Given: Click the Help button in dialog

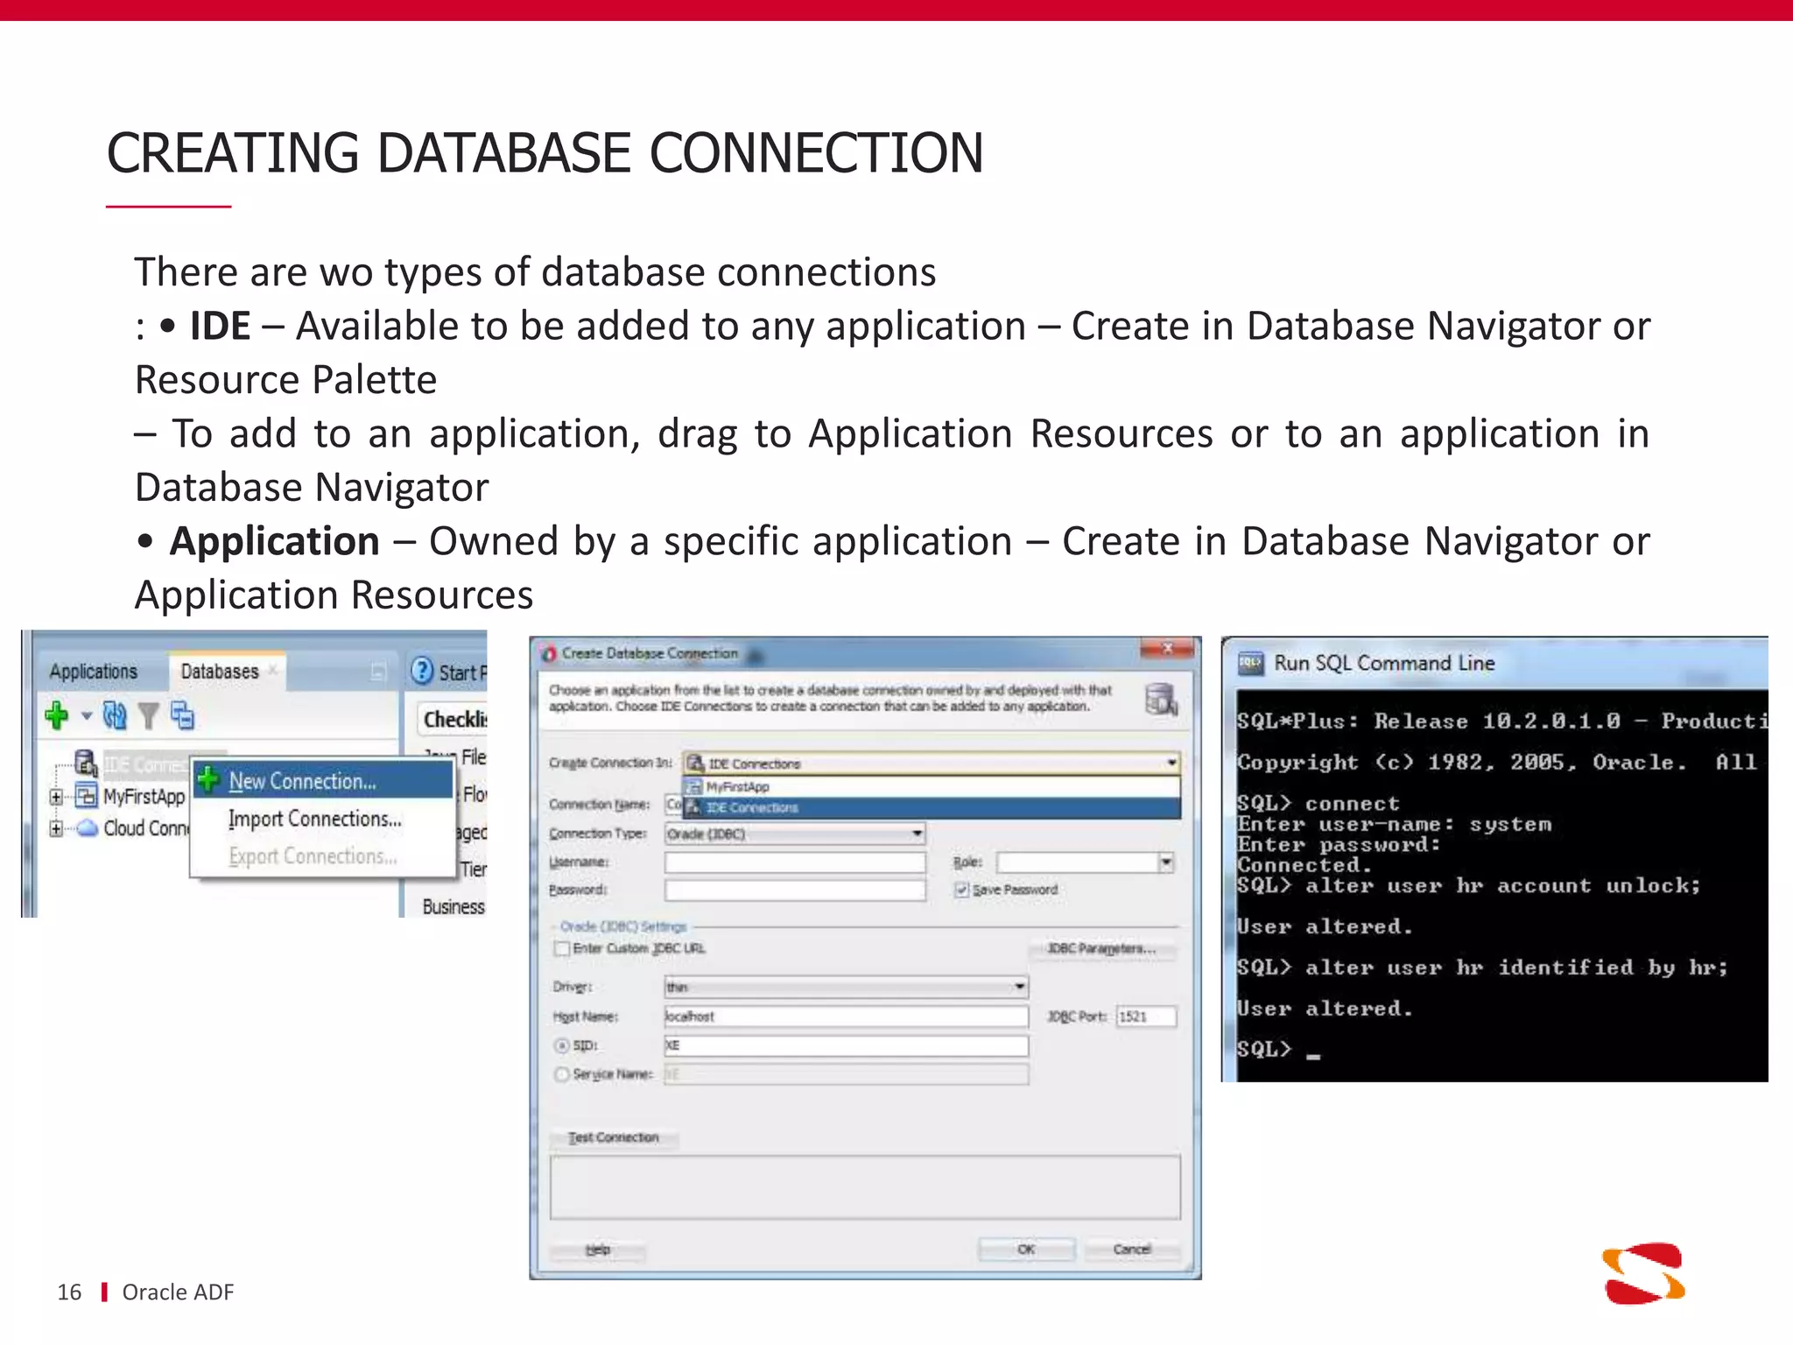Looking at the screenshot, I should pos(598,1250).
